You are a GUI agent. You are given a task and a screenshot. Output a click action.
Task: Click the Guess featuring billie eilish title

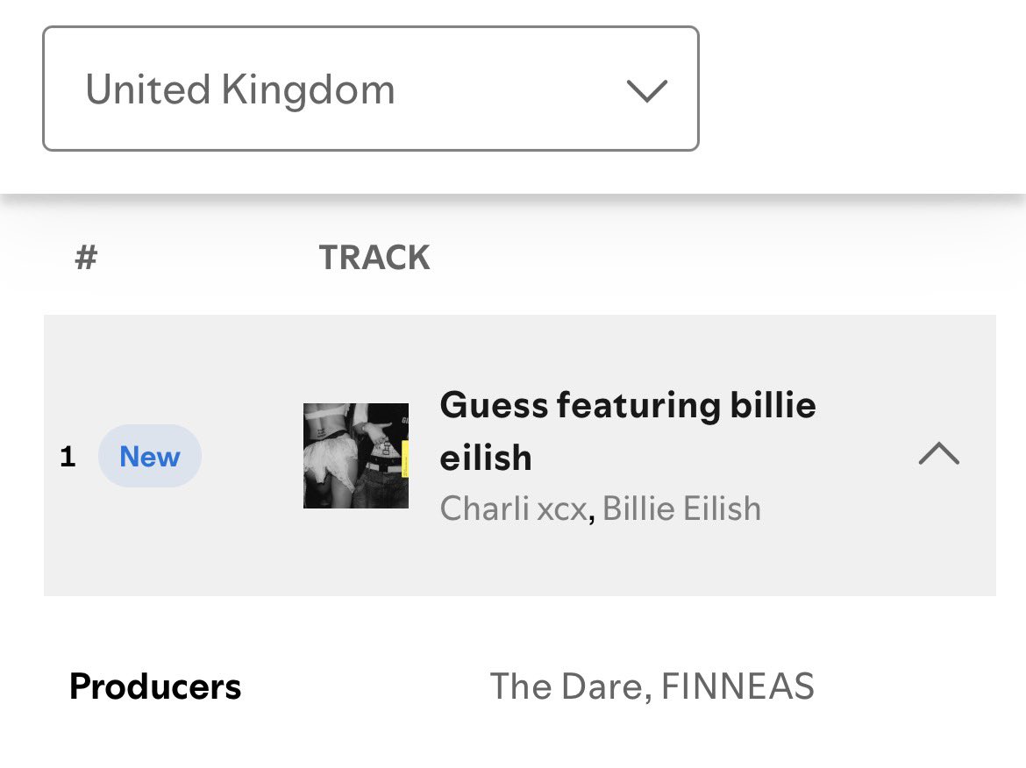[x=628, y=430]
